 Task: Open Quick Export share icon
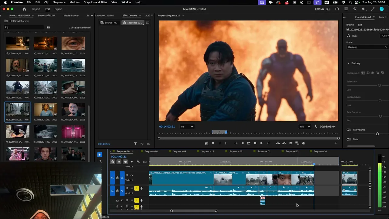337,9
